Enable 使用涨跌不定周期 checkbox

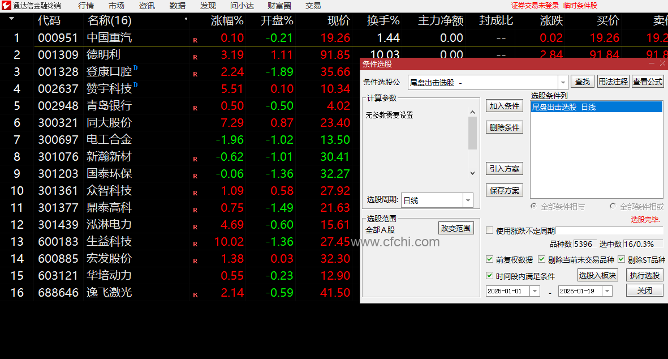[489, 230]
